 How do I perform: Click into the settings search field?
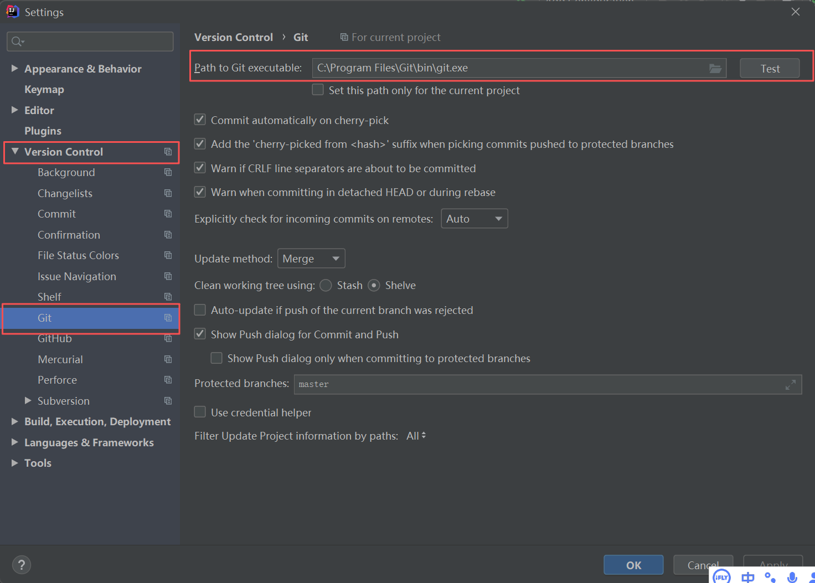(90, 42)
